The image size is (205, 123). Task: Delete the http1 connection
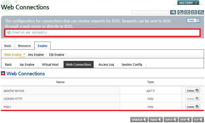193,107
